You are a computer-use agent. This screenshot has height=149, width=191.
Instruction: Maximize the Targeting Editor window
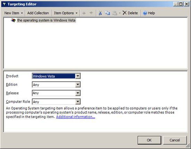tap(181, 4)
